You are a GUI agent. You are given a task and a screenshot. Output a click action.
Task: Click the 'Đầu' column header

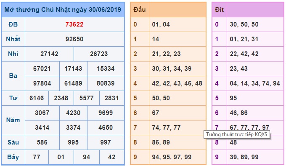[x=140, y=10]
